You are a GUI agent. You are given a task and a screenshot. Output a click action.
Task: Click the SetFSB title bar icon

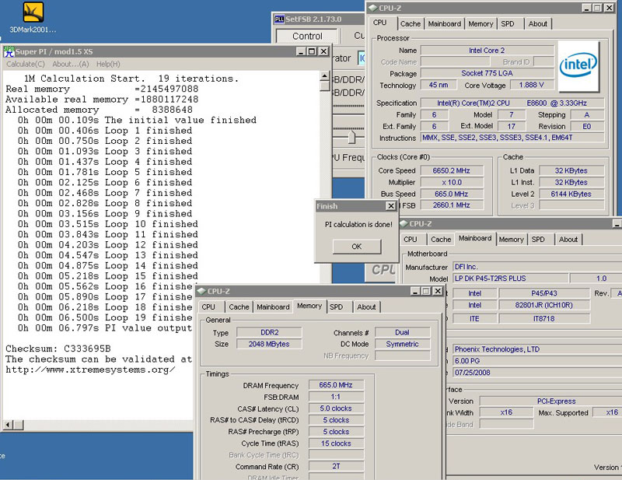279,19
